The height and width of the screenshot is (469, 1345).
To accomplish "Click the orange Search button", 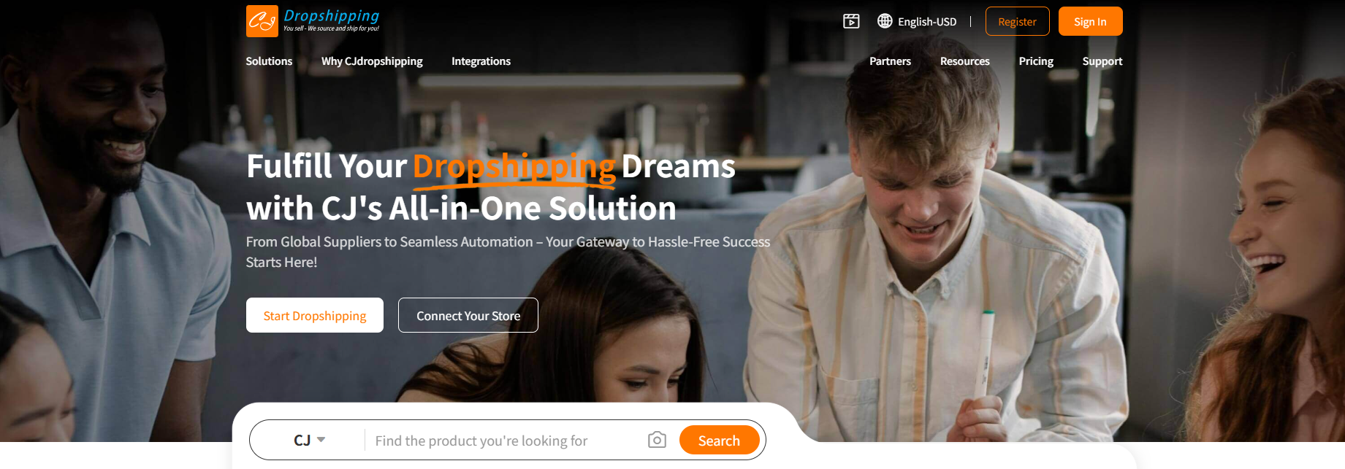I will click(719, 440).
